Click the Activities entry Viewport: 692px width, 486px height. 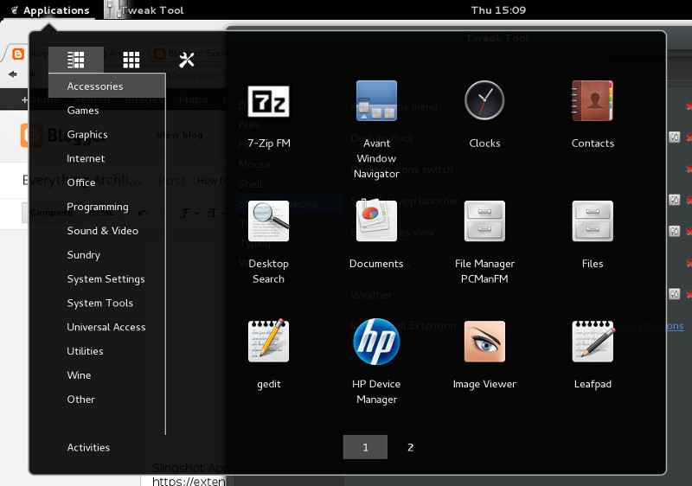coord(89,447)
